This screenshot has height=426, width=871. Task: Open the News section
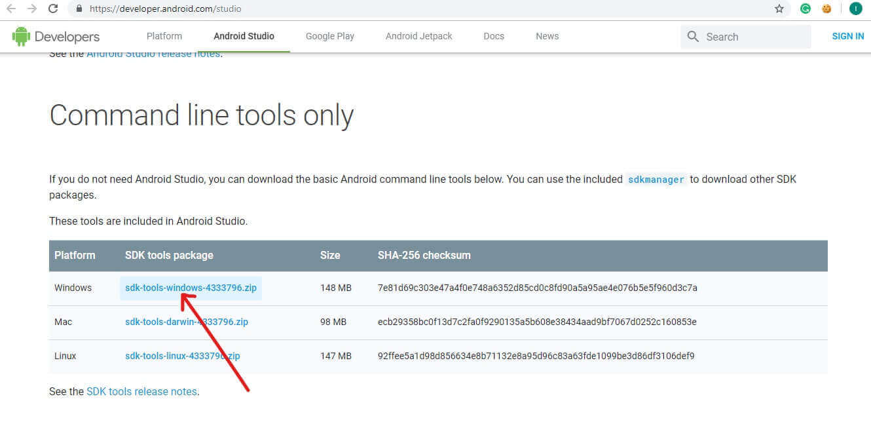click(547, 36)
